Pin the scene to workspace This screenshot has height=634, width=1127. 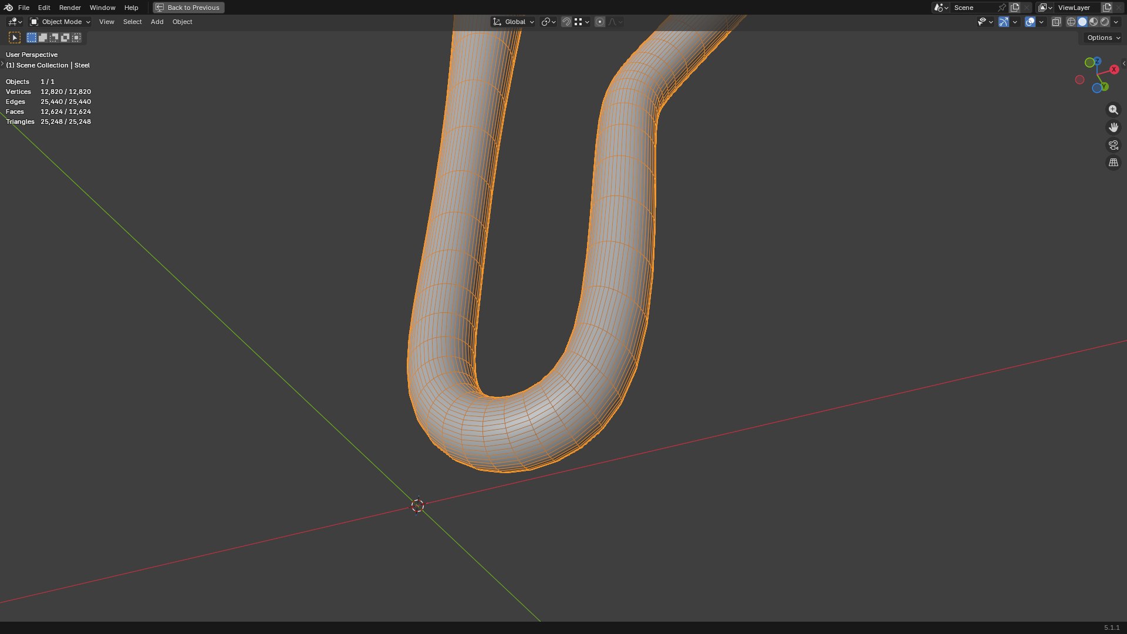(1002, 8)
